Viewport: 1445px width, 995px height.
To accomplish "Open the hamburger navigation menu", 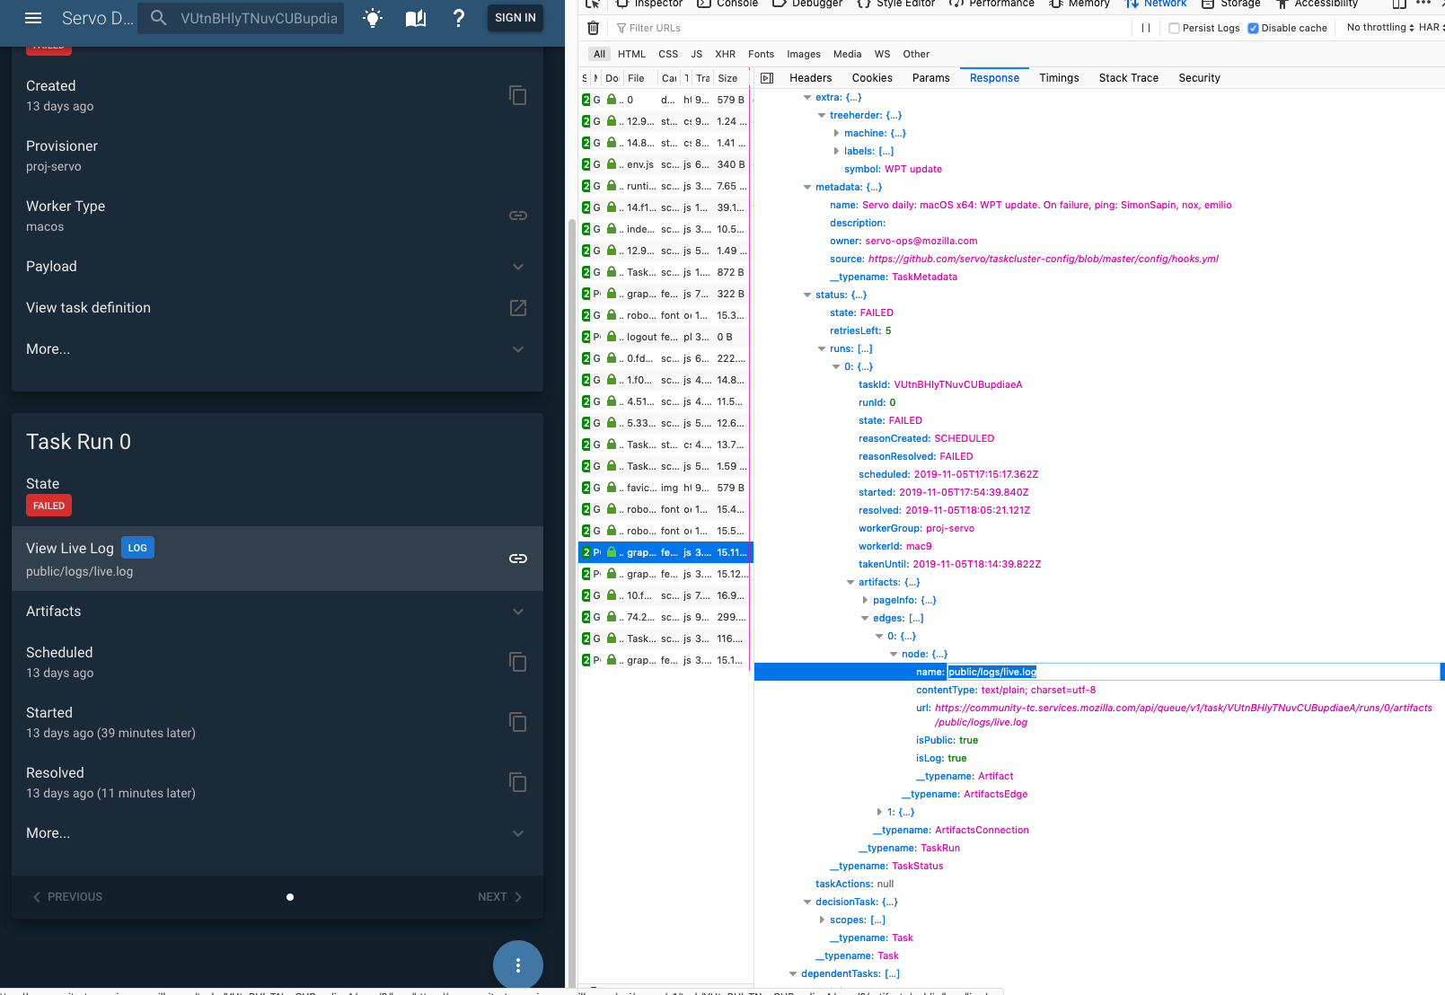I will pyautogui.click(x=33, y=17).
